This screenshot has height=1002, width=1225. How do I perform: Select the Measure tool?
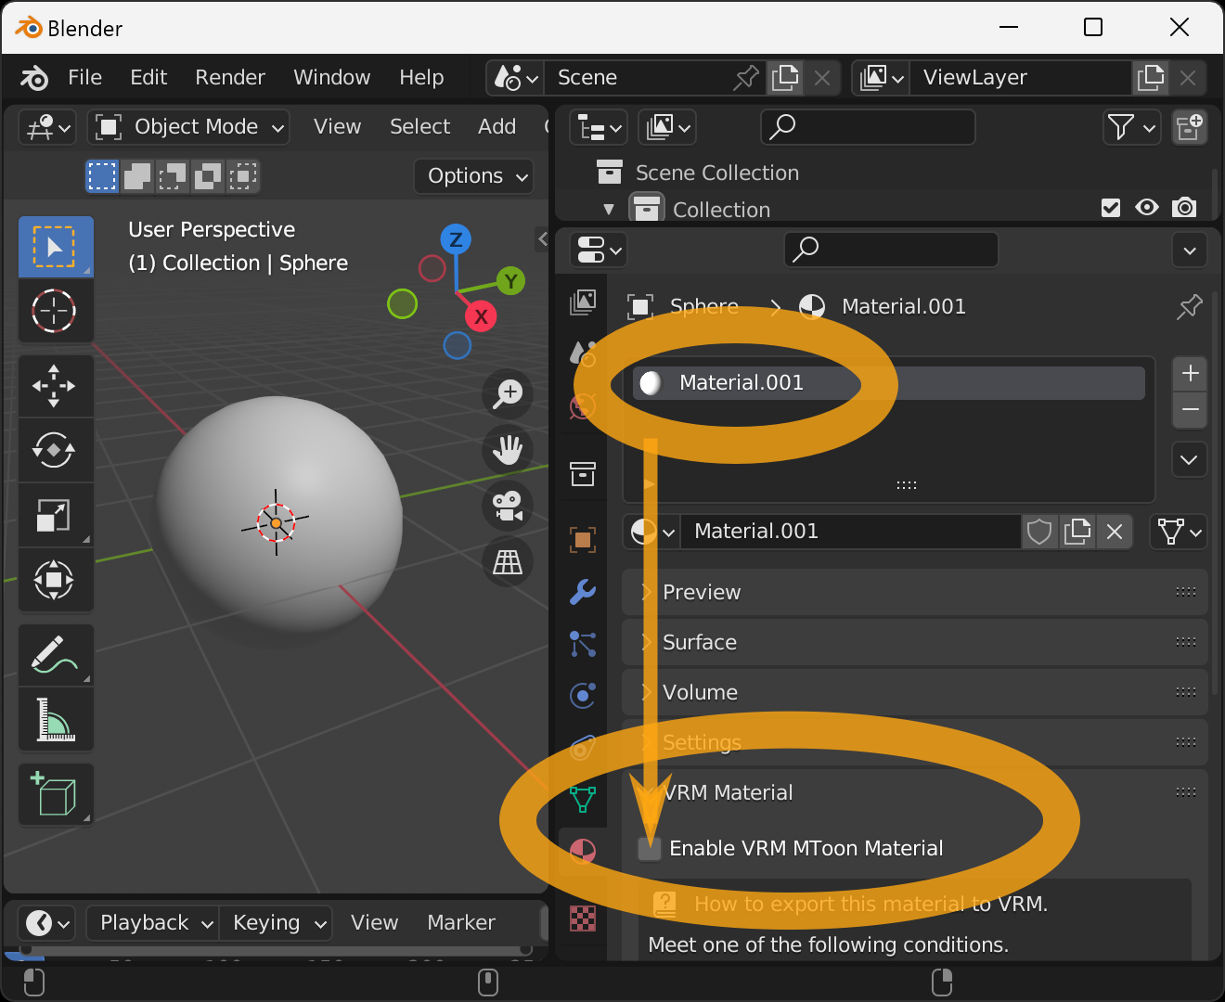[x=55, y=719]
